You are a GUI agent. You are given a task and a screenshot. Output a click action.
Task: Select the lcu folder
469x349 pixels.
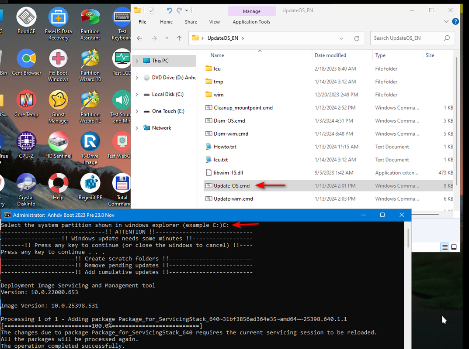pyautogui.click(x=328, y=68)
